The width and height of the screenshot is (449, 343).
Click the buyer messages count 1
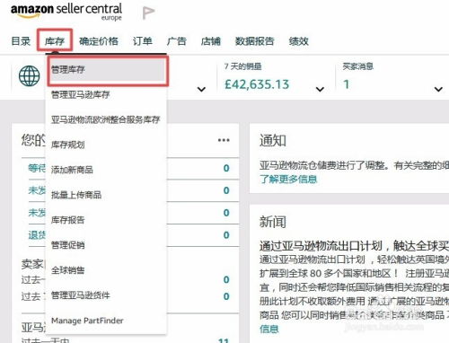(347, 84)
